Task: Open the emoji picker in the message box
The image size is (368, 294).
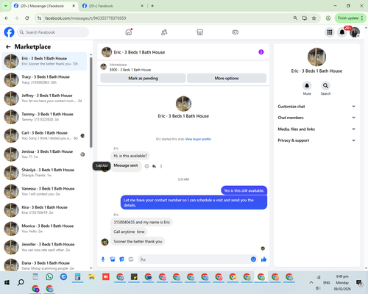Action: click(x=253, y=259)
